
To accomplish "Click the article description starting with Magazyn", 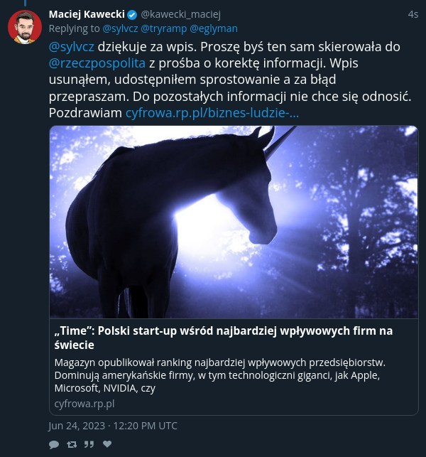I will click(x=220, y=375).
